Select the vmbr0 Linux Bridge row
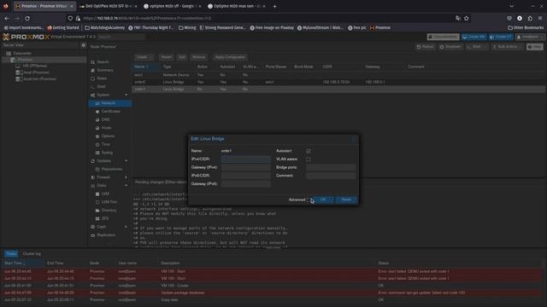This screenshot has width=547, height=307. click(338, 82)
